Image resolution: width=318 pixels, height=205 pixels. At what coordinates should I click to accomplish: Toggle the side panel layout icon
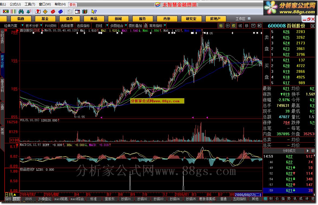77,12
